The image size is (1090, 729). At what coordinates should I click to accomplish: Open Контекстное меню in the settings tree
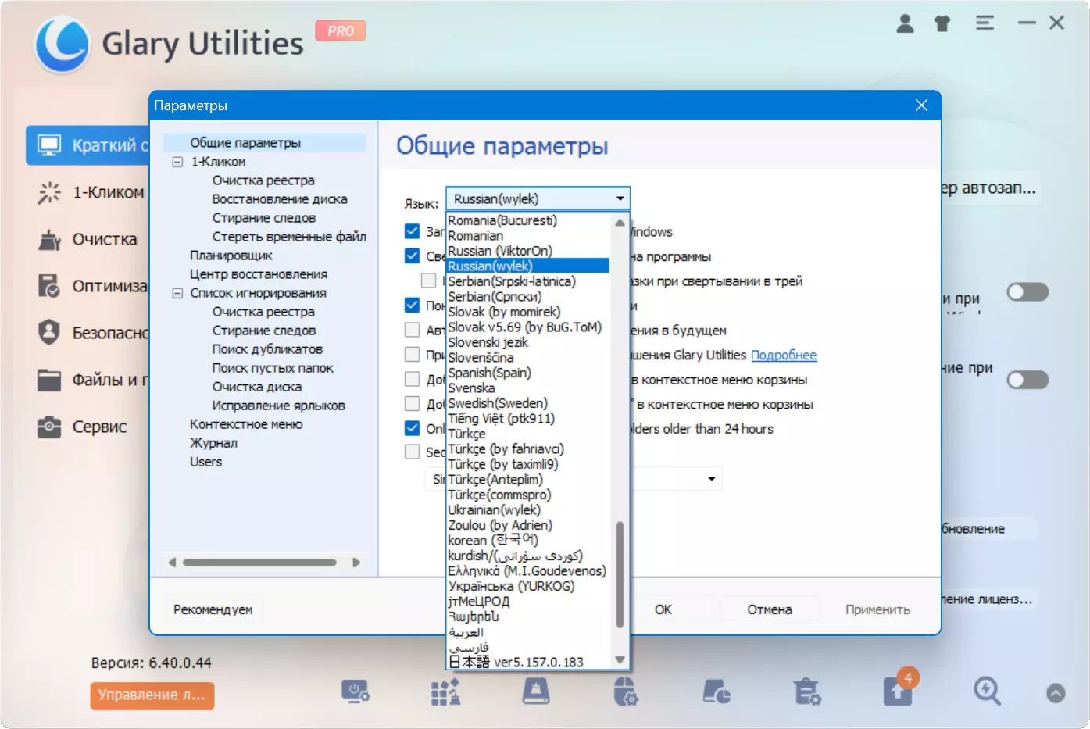click(x=246, y=424)
